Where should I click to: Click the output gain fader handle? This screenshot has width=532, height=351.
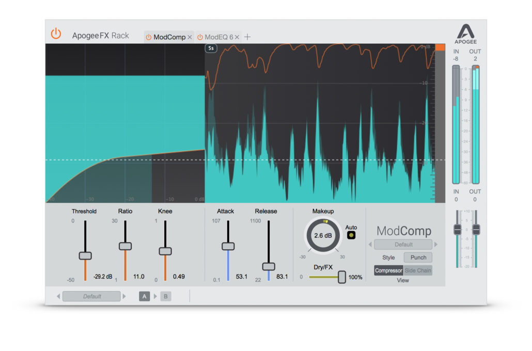[476, 230]
